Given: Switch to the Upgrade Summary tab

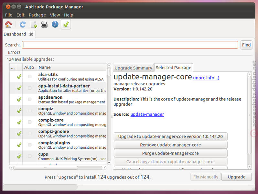Looking at the screenshot, I should pyautogui.click(x=133, y=68).
